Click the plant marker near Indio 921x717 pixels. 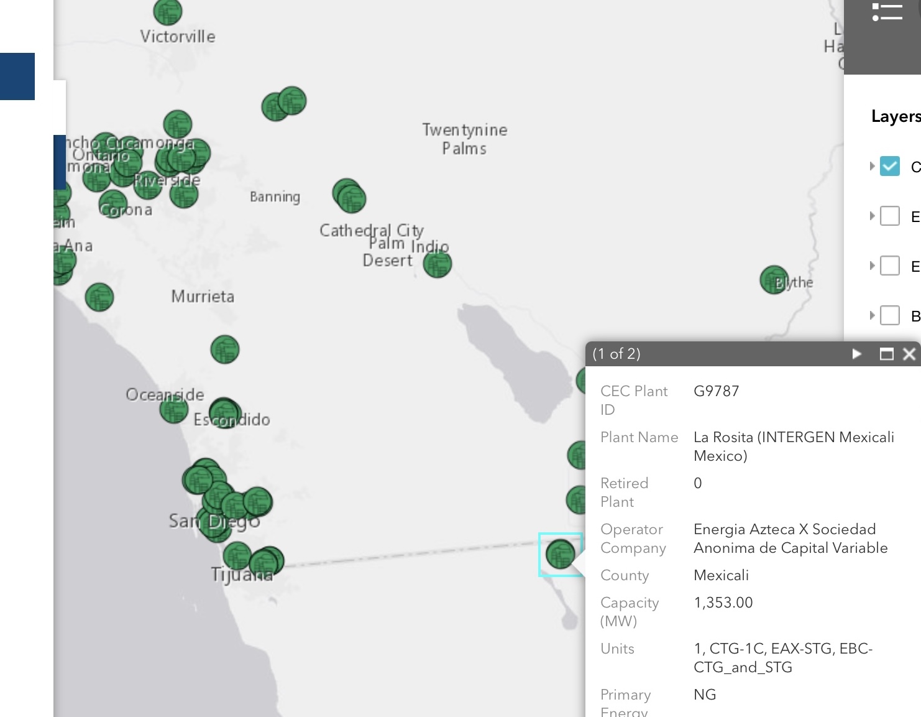pos(438,264)
